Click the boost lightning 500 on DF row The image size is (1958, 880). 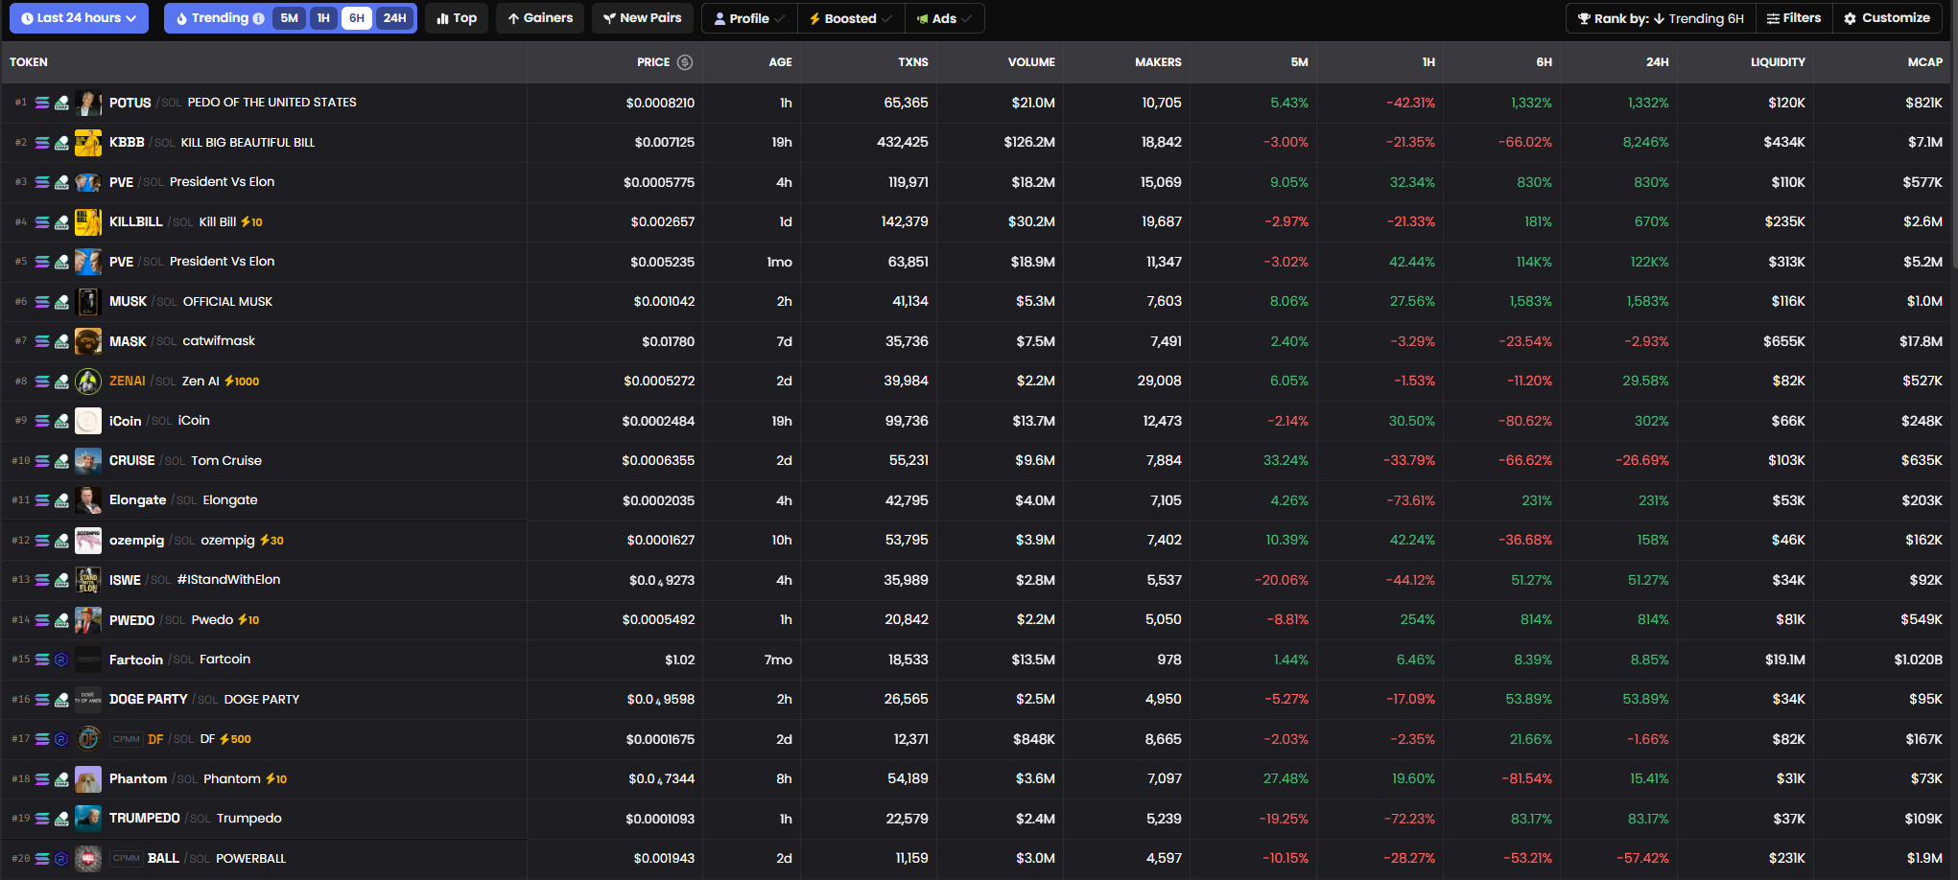(x=235, y=739)
